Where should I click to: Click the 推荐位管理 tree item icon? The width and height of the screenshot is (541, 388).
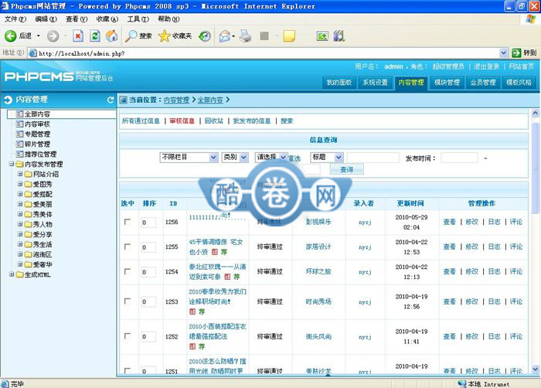click(x=19, y=154)
